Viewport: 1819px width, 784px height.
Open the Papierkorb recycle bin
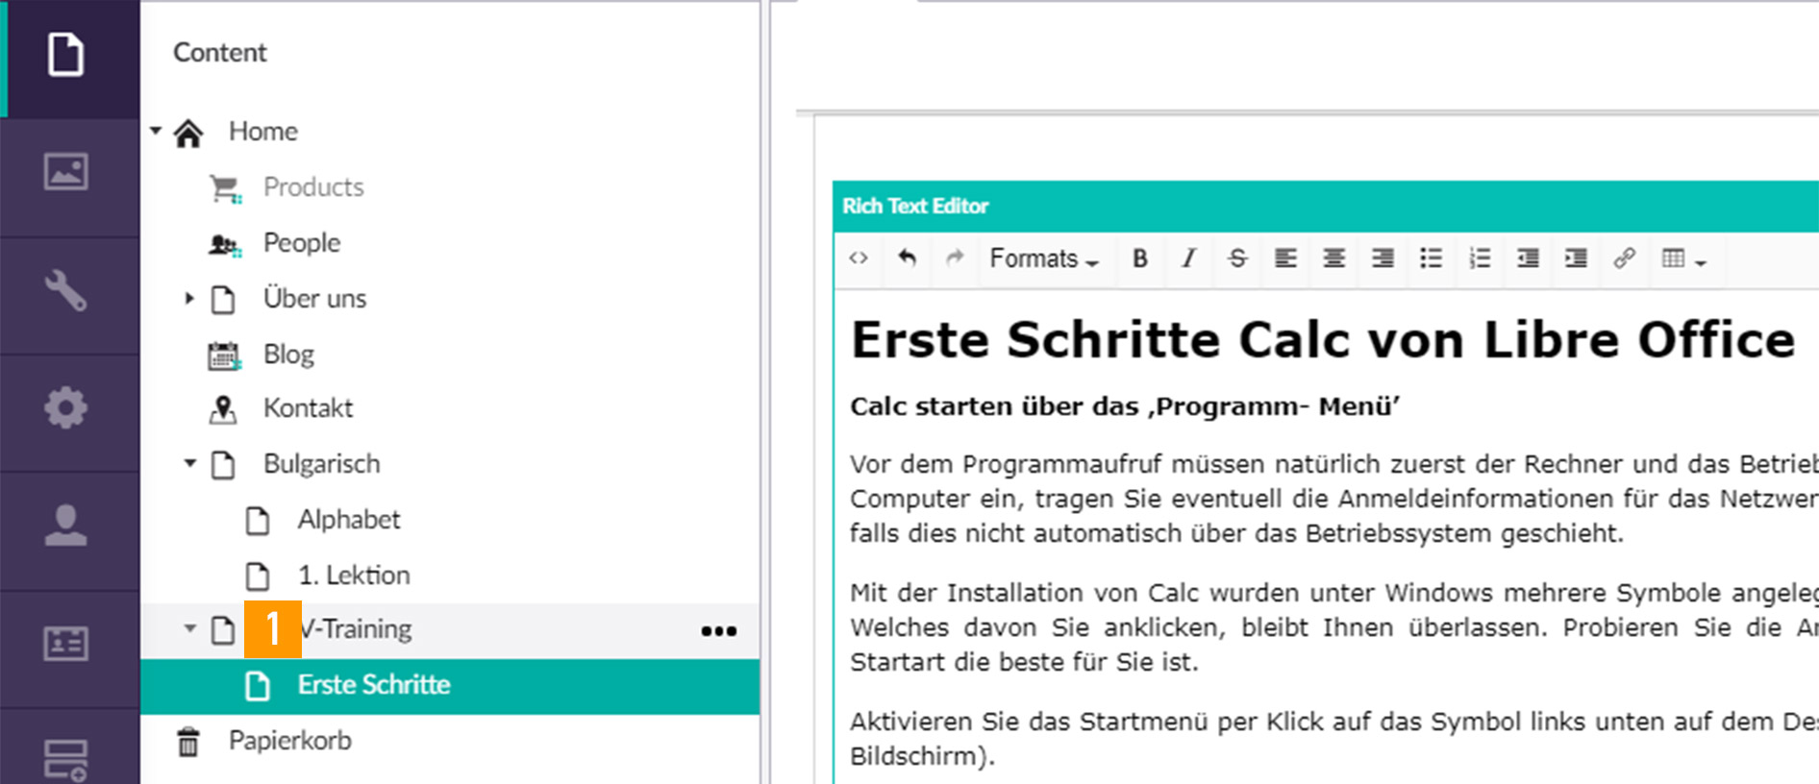[289, 741]
